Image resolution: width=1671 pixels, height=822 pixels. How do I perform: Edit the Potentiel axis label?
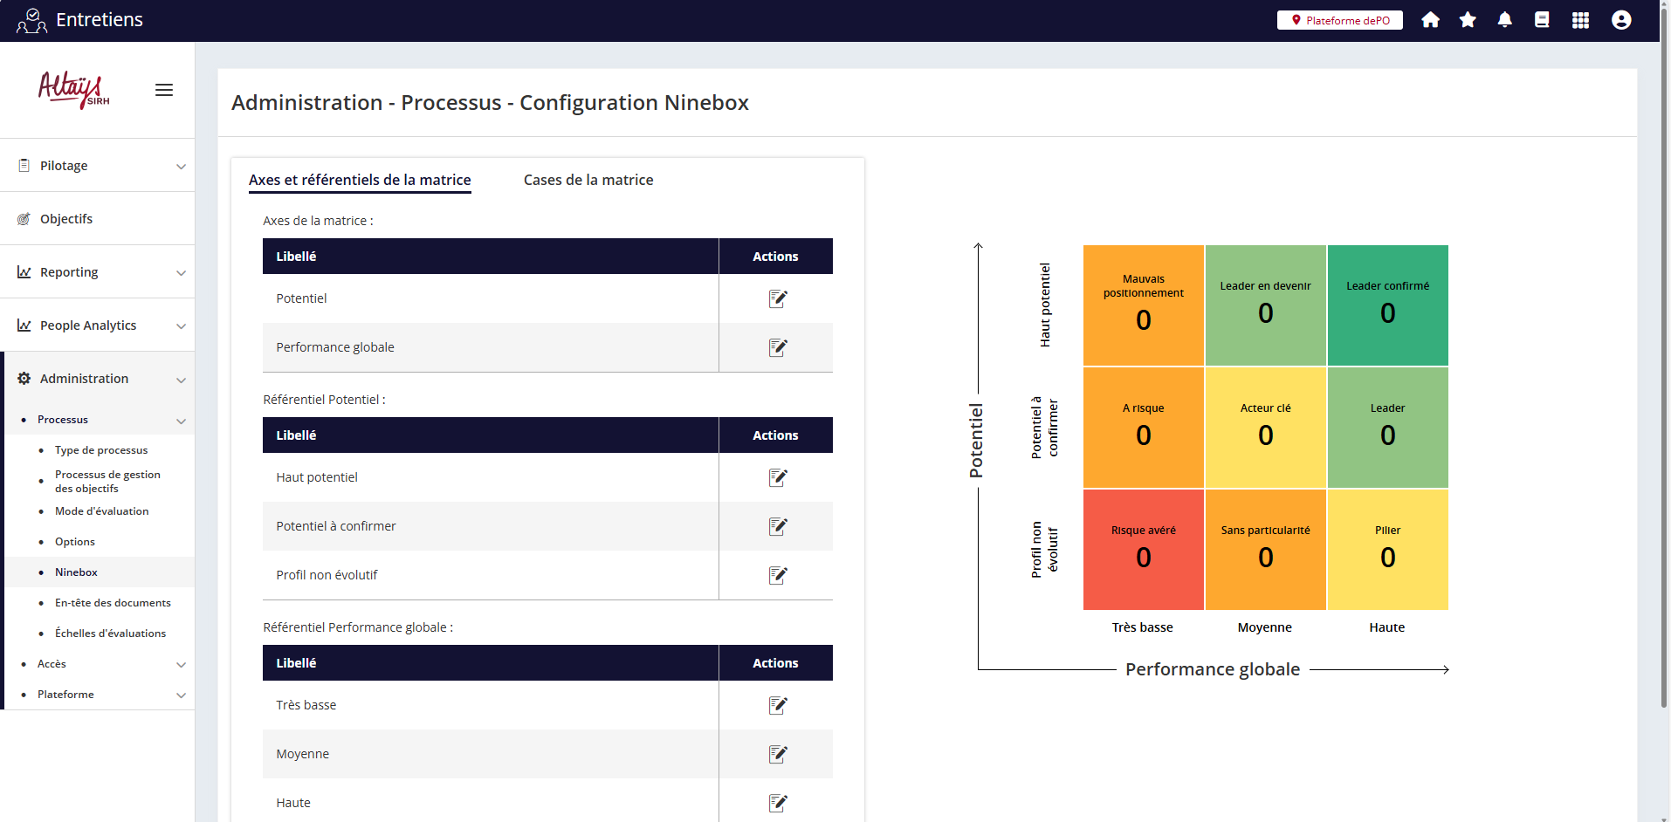pos(777,299)
